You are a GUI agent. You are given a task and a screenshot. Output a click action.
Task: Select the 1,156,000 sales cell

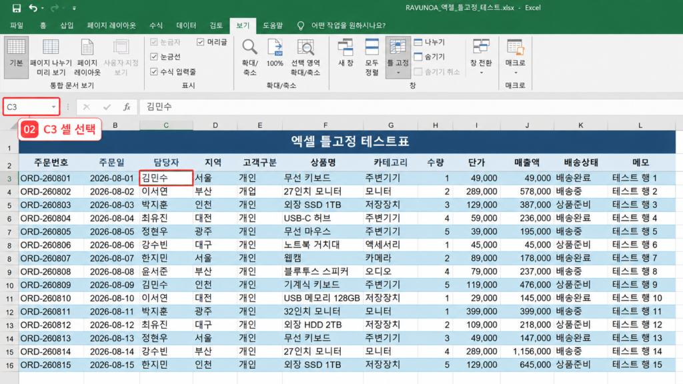(527, 351)
